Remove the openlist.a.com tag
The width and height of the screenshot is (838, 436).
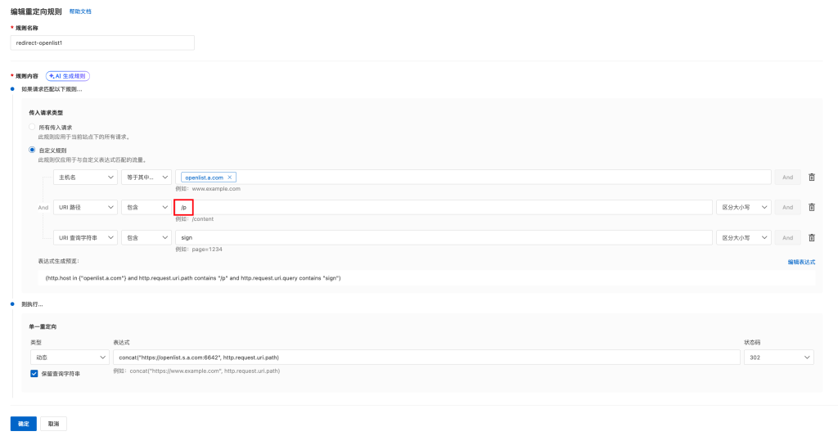point(230,178)
